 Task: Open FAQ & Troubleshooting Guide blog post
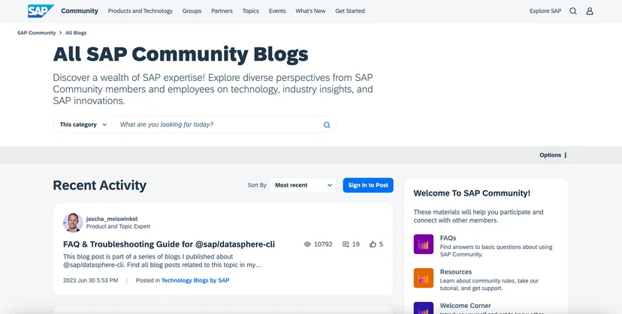(x=169, y=244)
